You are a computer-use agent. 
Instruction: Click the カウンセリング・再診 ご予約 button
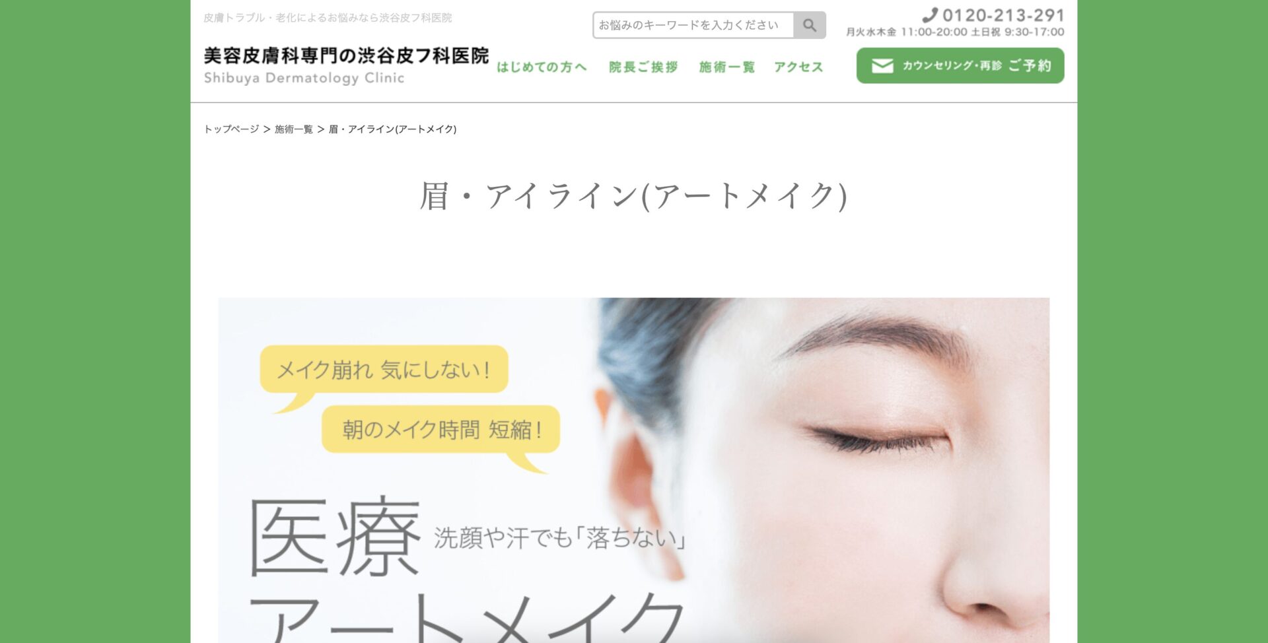tap(960, 65)
